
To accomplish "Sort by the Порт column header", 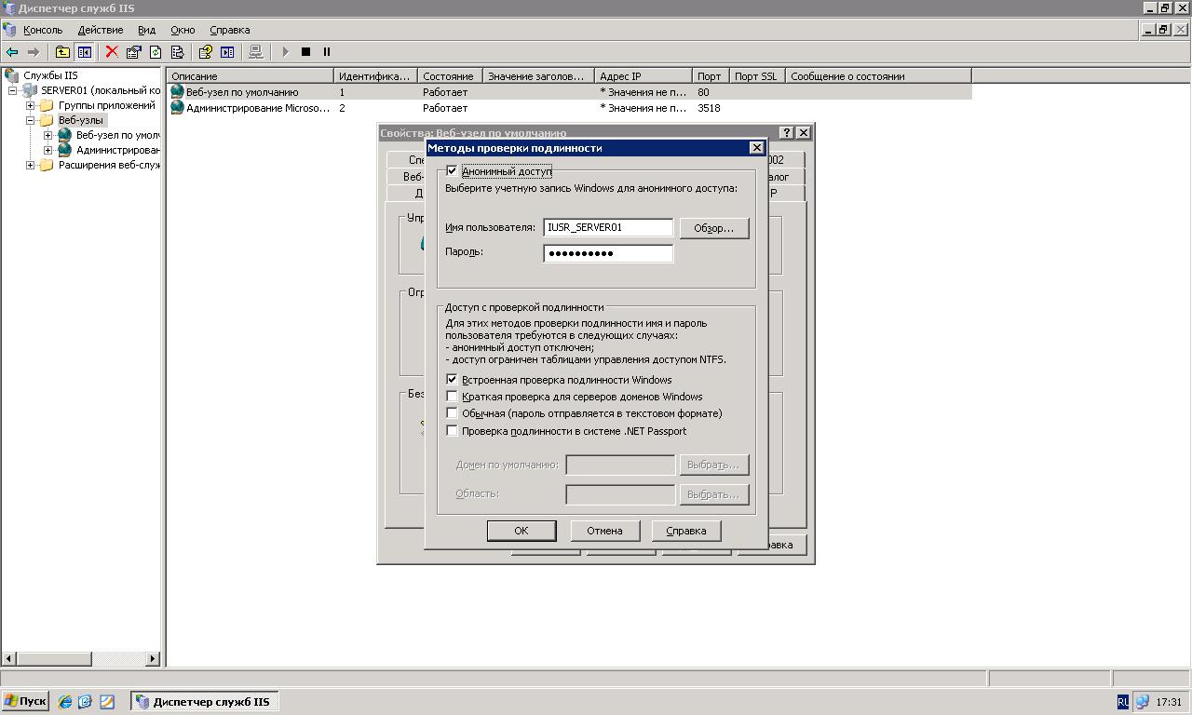I will tap(710, 76).
